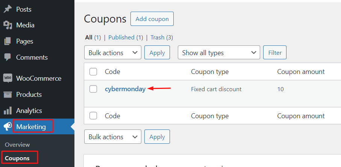Viewport: 341px width, 167px height.
Task: Click the Pages icon in sidebar
Action: (8, 41)
